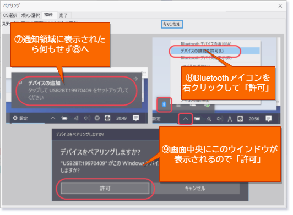The width and height of the screenshot is (293, 215).
Task: Click the デバイスの追加 notification toast
Action: pos(77,90)
